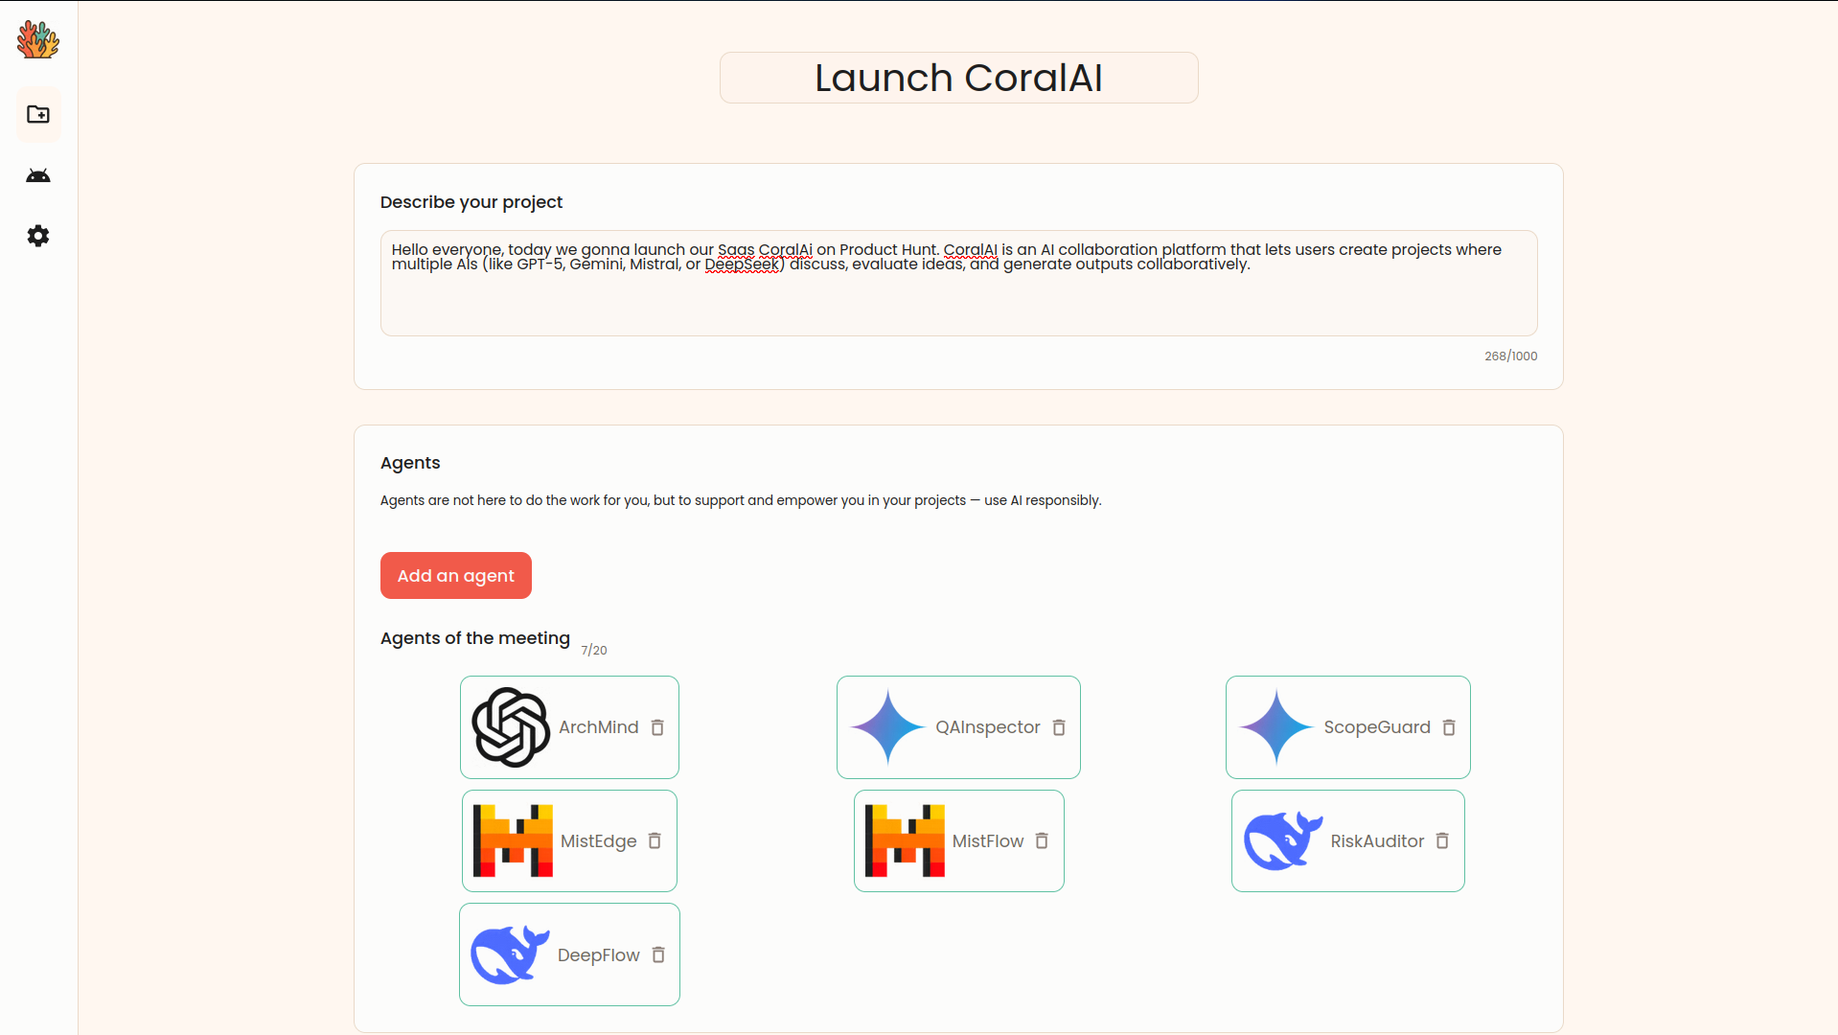Screen dimensions: 1838x1035
Task: Open the new project folder icon
Action: (38, 115)
